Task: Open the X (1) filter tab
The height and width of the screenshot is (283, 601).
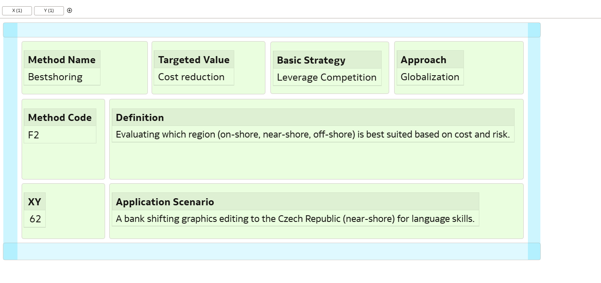Action: point(17,11)
